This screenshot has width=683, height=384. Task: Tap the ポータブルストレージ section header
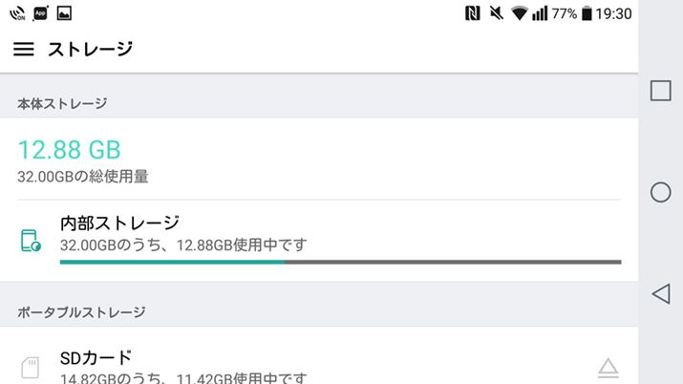point(82,311)
